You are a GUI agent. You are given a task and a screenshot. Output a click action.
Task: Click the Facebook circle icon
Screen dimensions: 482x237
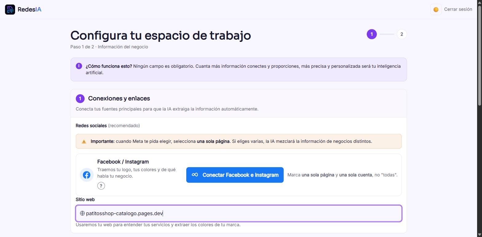(87, 175)
